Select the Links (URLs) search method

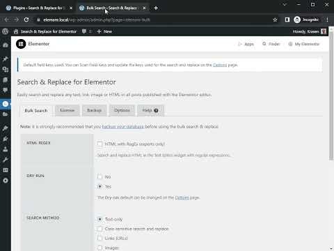pyautogui.click(x=100, y=238)
